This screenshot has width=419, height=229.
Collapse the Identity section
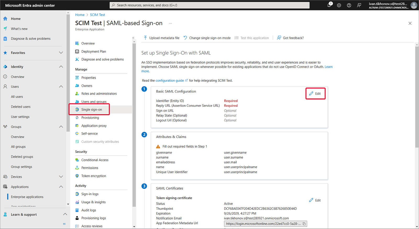[61, 67]
